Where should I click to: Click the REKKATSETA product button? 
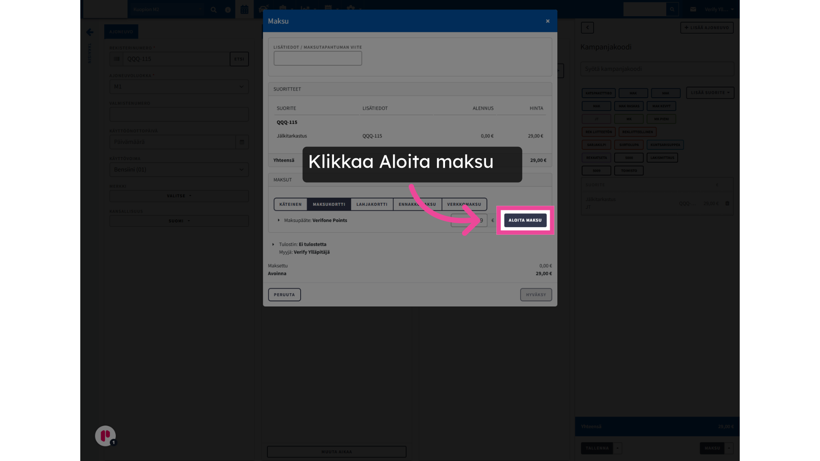pos(597,158)
